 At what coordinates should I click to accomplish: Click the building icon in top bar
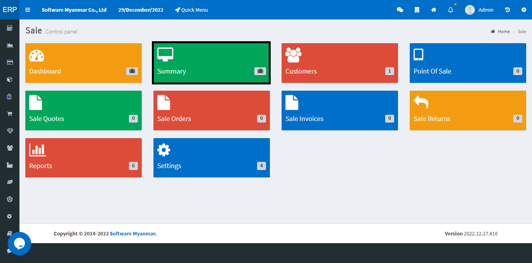[x=417, y=10]
